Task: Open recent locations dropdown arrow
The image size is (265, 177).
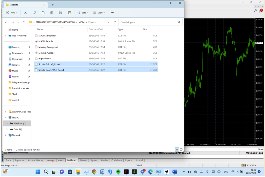Action: click(18, 22)
